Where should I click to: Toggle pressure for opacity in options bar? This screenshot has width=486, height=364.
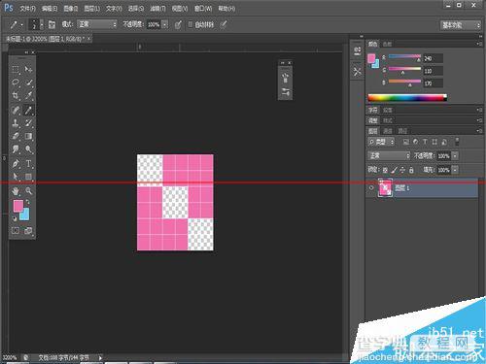click(178, 24)
